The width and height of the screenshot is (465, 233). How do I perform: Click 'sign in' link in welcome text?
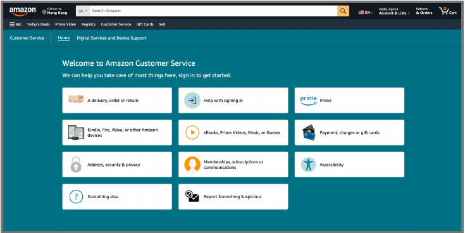click(187, 75)
